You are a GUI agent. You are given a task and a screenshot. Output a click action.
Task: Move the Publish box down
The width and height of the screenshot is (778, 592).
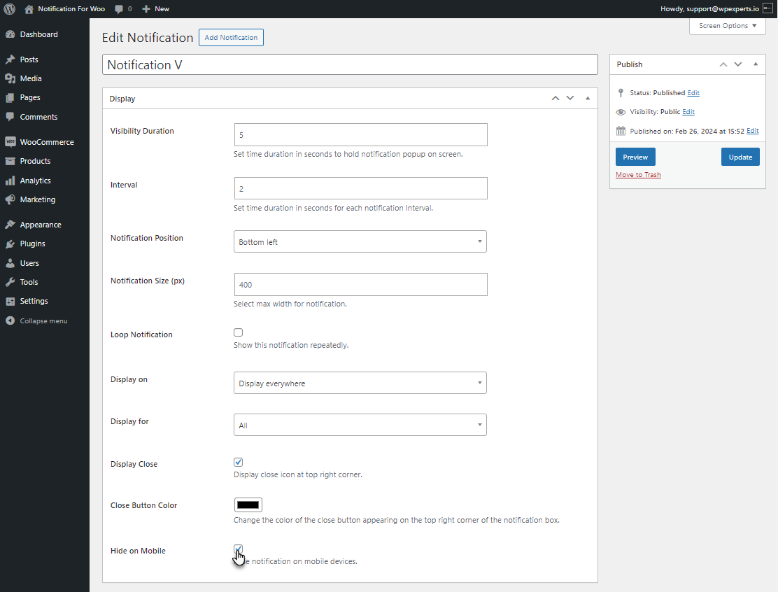tap(738, 64)
